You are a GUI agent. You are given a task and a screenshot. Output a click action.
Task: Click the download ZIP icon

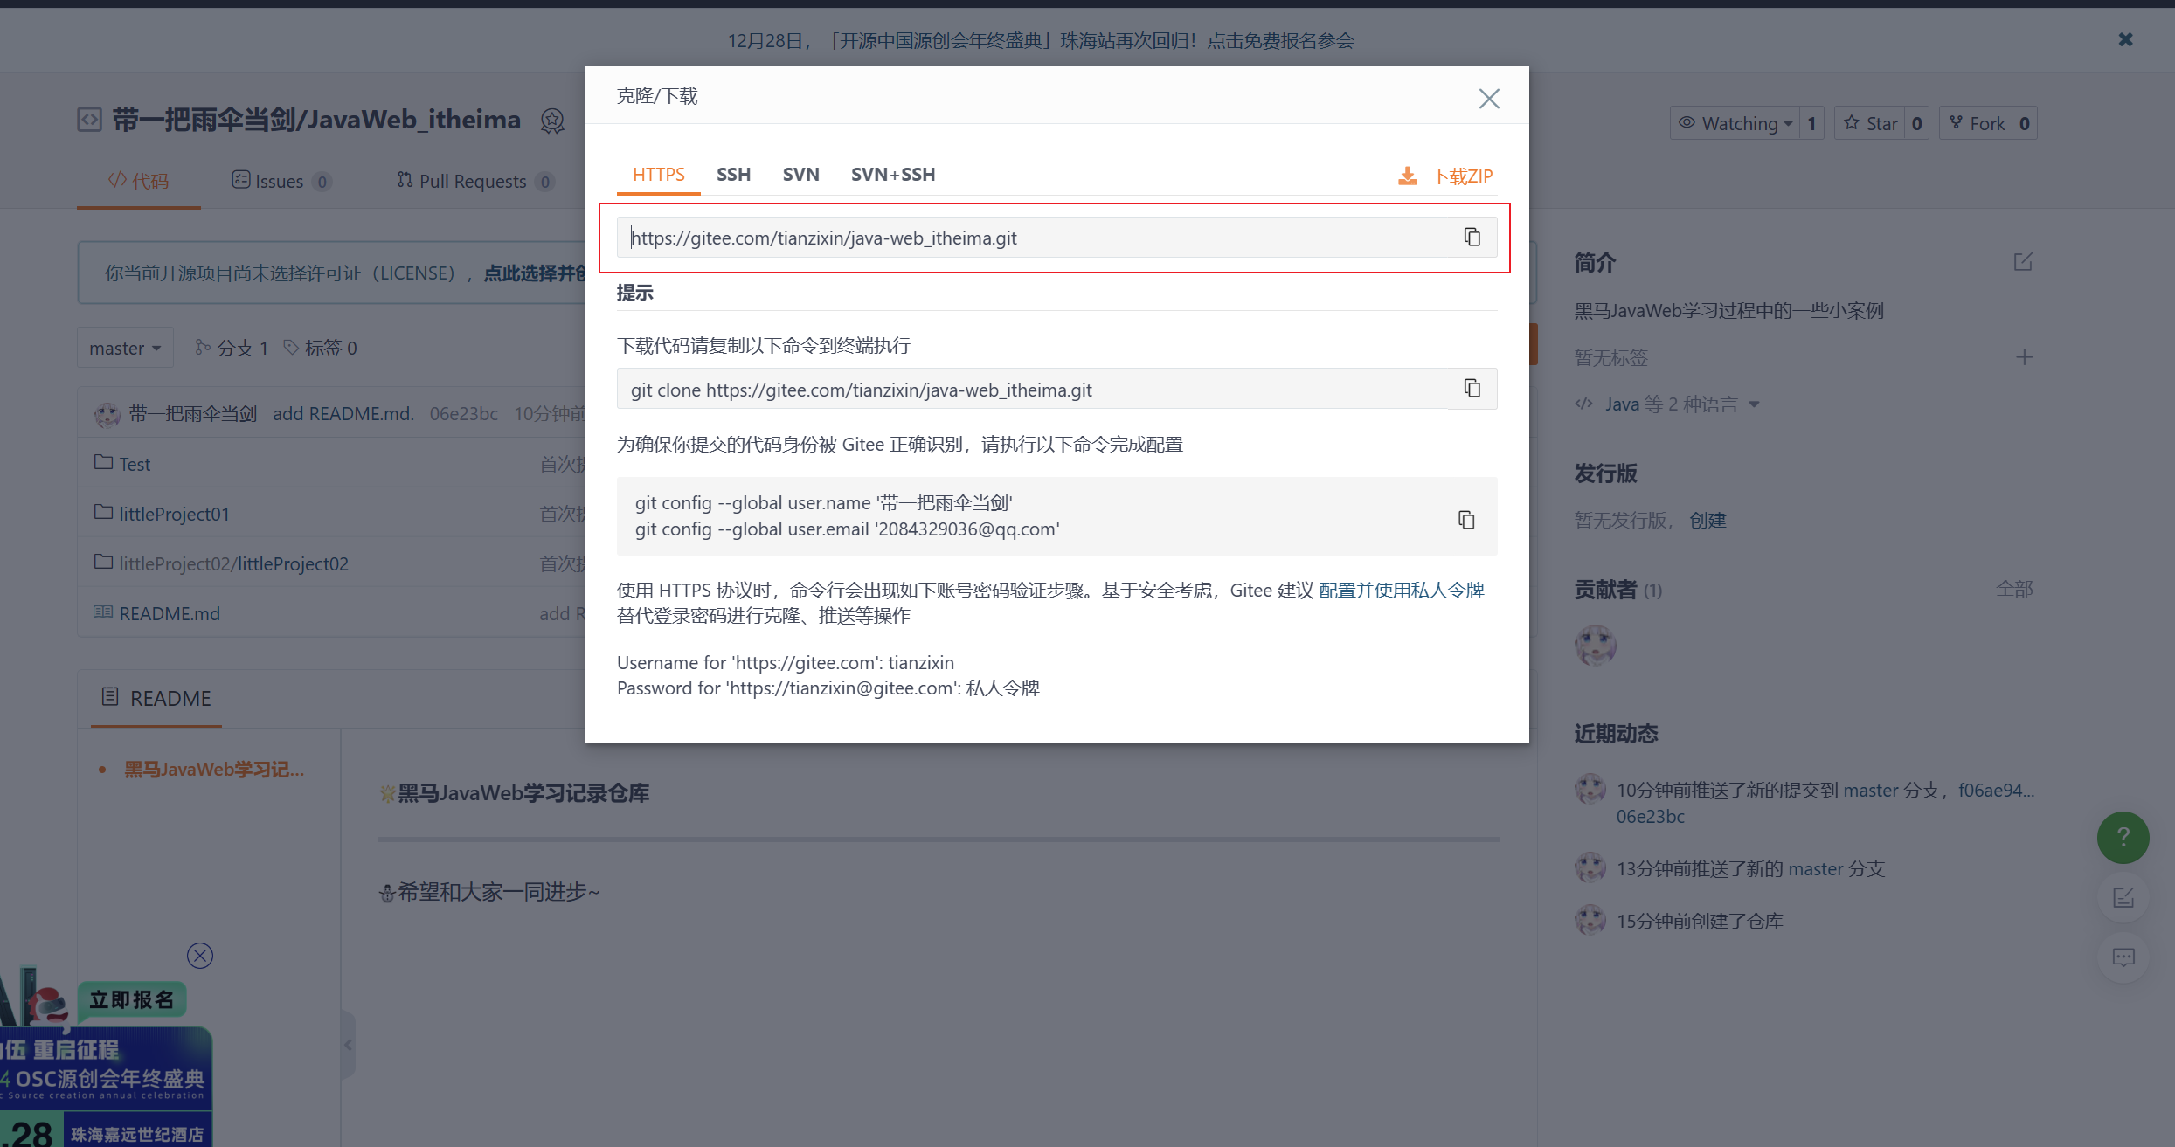tap(1407, 176)
